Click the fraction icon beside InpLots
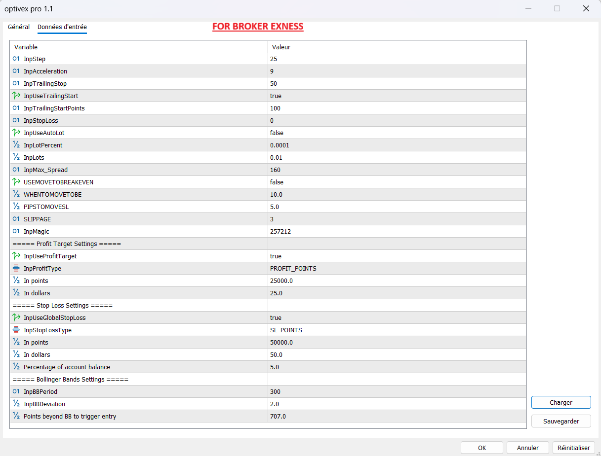The height and width of the screenshot is (456, 601). pyautogui.click(x=16, y=157)
